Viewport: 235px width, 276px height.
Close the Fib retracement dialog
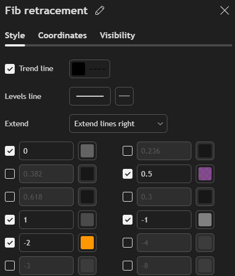click(225, 10)
